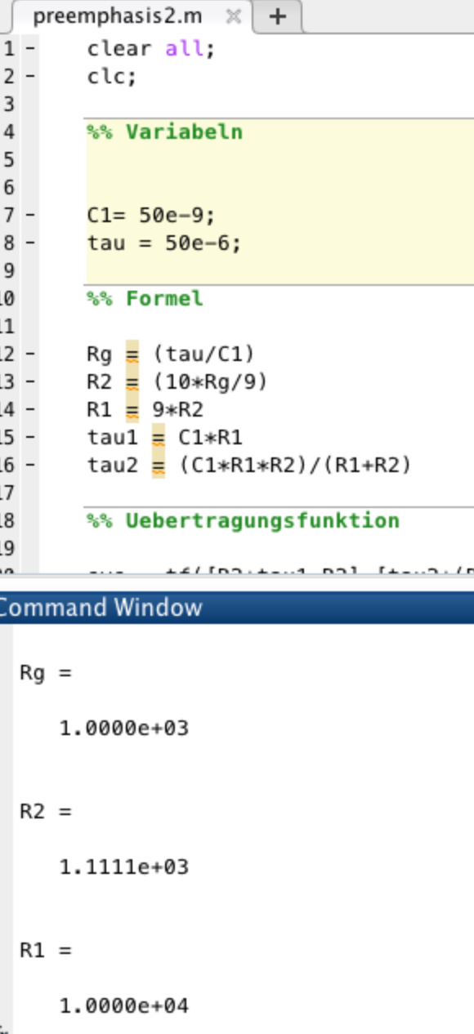Select 'R2 =' output in Command Window
Image resolution: width=474 pixels, height=1034 pixels.
pyautogui.click(x=46, y=812)
